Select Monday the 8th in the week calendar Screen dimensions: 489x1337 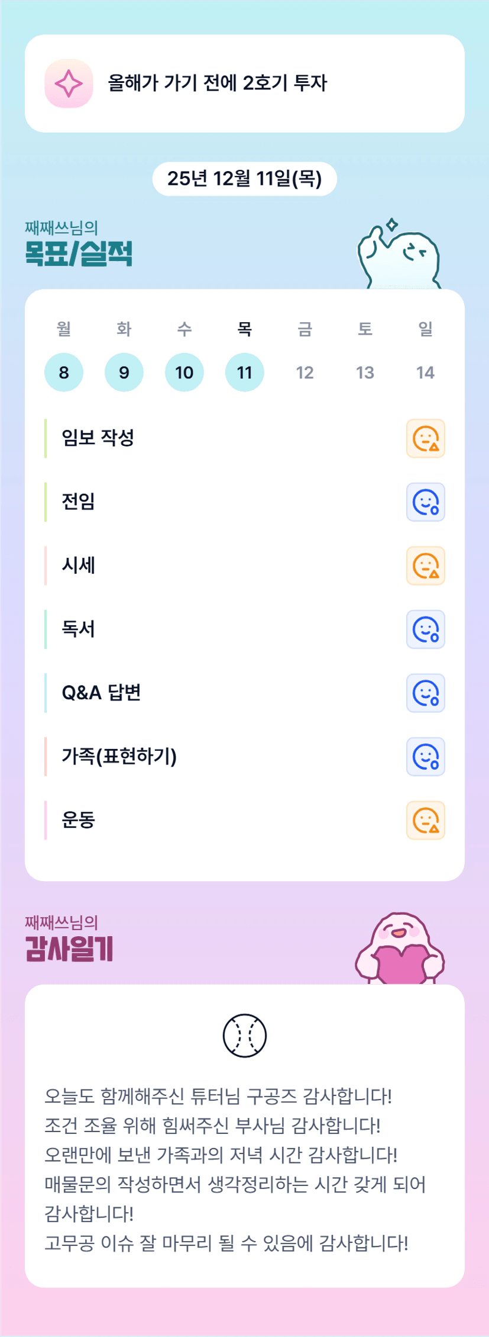coord(64,372)
